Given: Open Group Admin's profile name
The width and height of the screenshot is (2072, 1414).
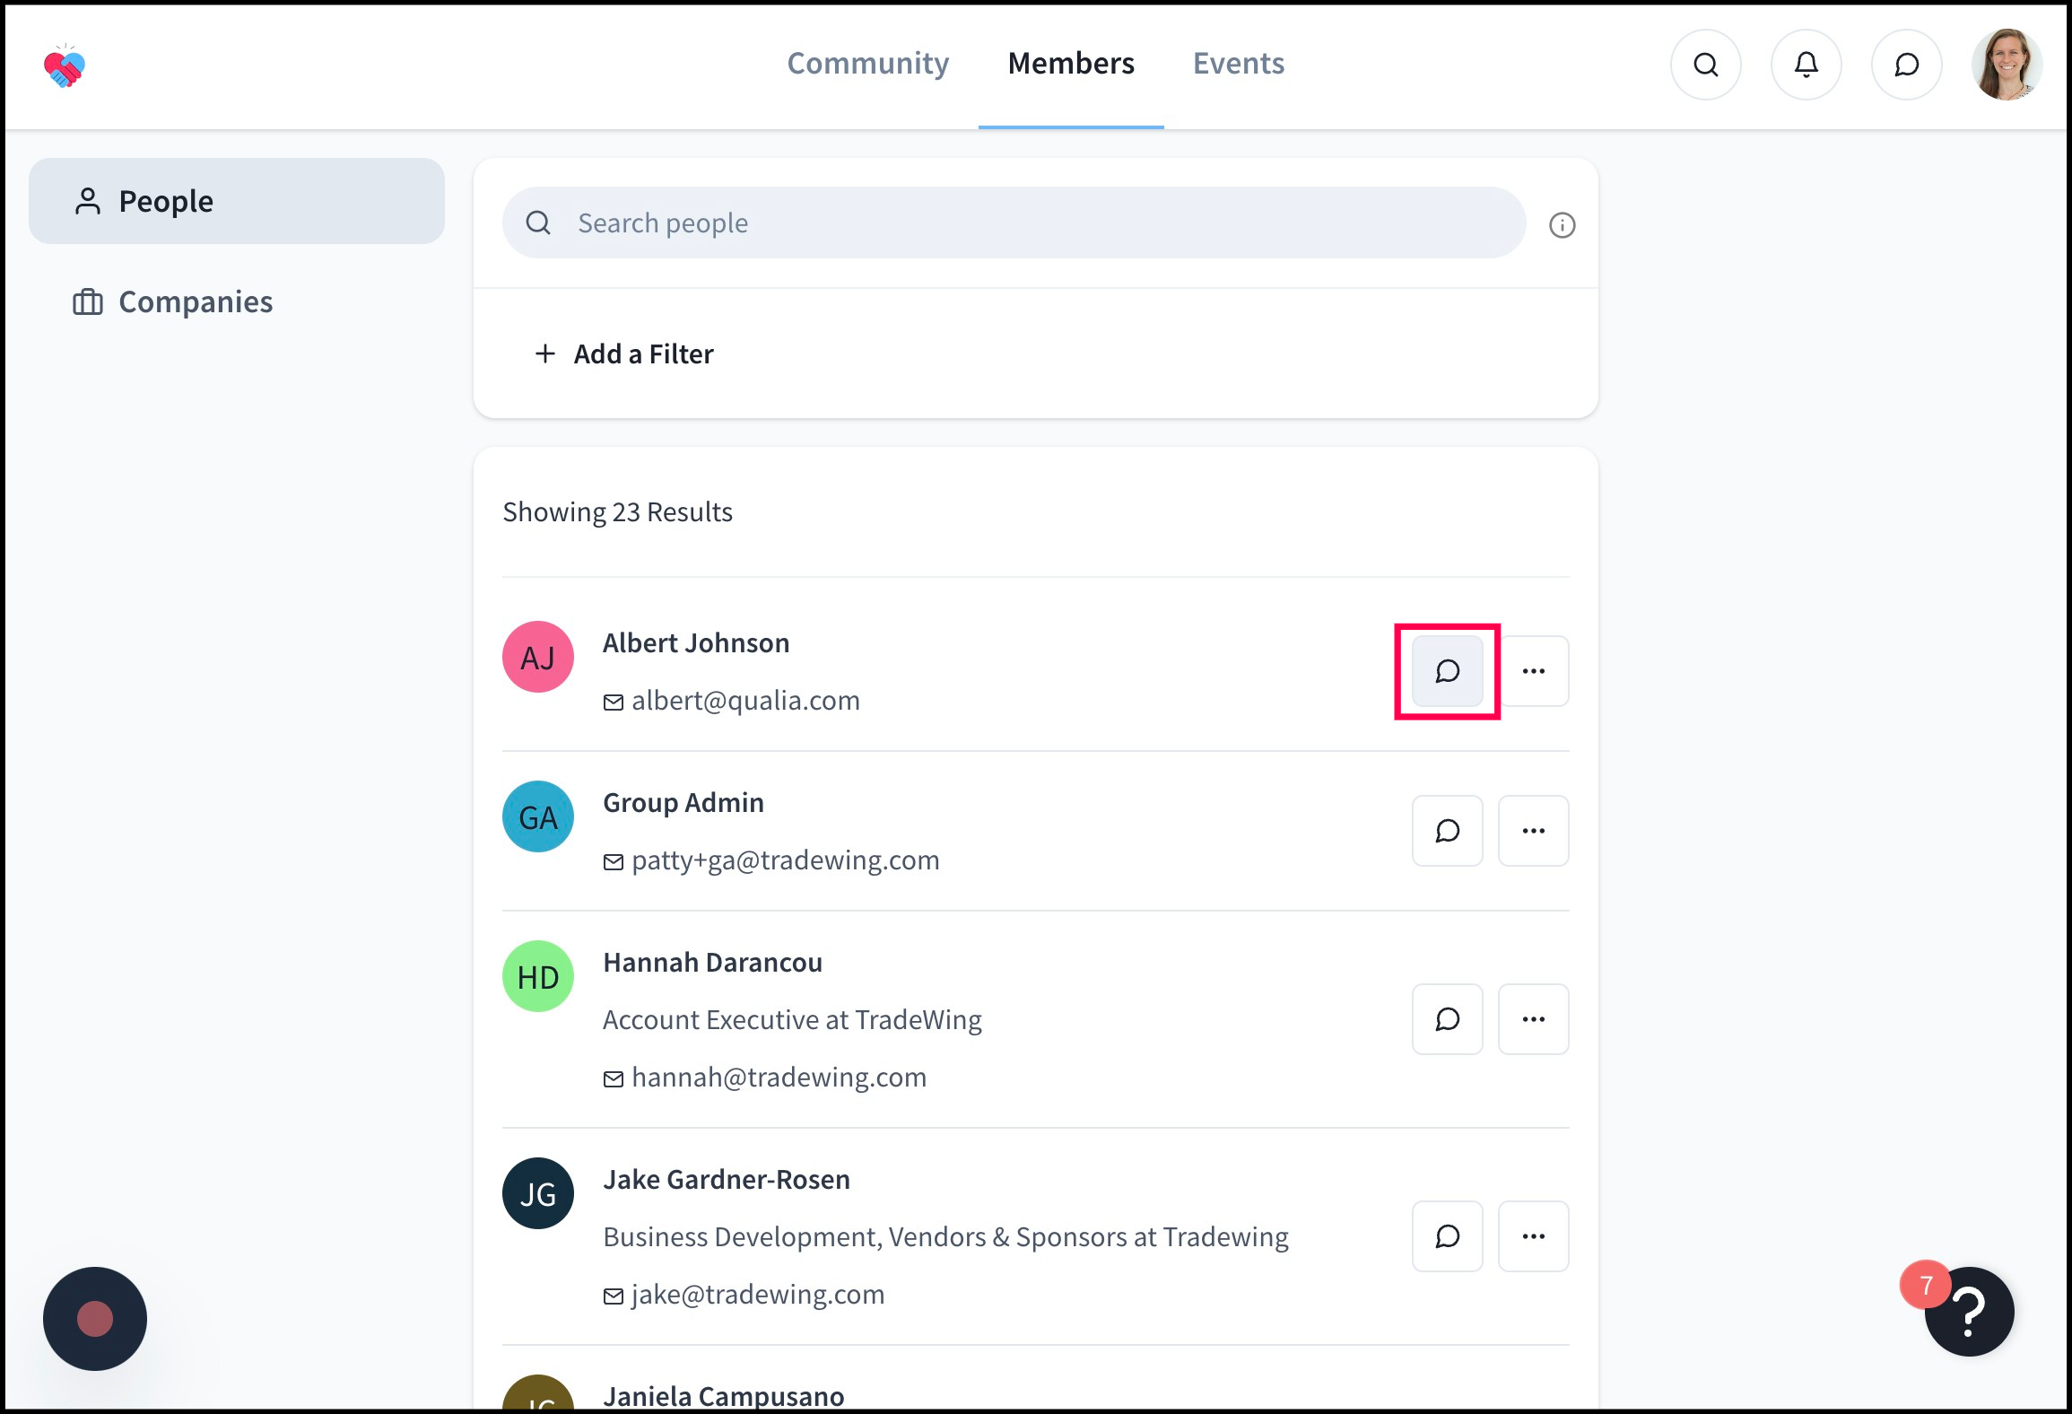Looking at the screenshot, I should (x=683, y=802).
